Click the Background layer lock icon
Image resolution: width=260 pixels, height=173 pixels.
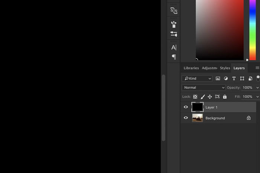coord(248,118)
